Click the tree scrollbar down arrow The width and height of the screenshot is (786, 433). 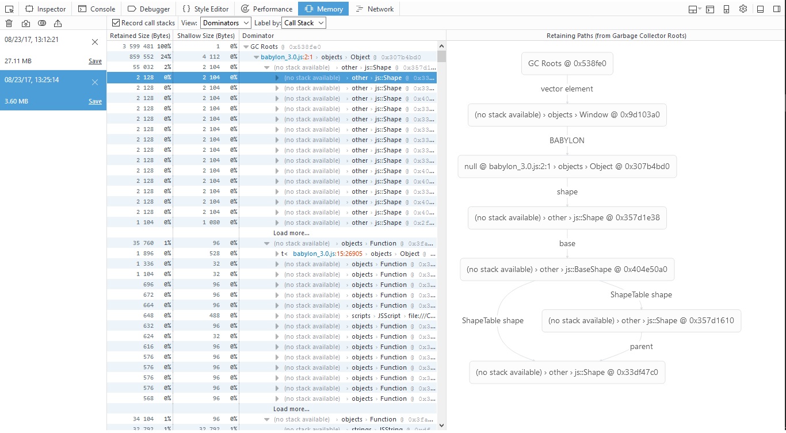pos(441,425)
